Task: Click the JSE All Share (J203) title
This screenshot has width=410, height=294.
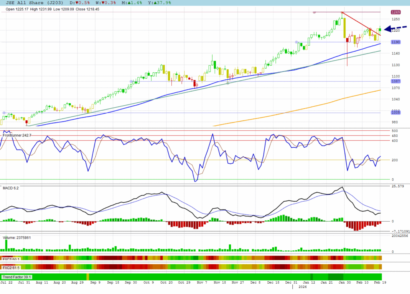Action: pos(28,2)
